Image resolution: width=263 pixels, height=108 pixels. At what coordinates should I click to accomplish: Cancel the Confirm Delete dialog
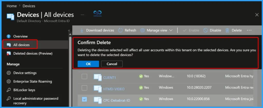[x=112, y=64]
